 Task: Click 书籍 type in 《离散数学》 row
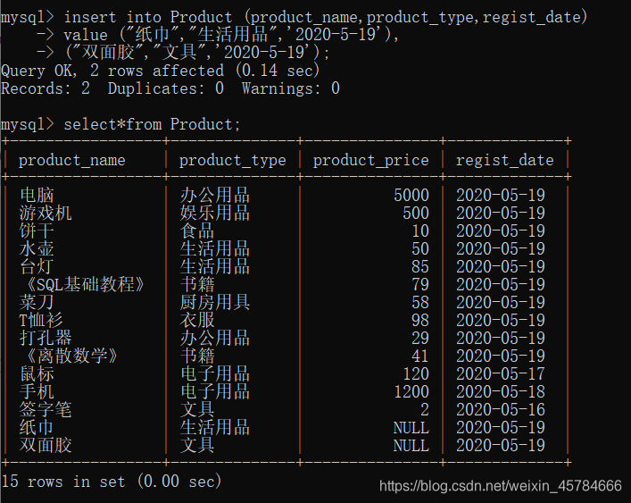point(197,356)
